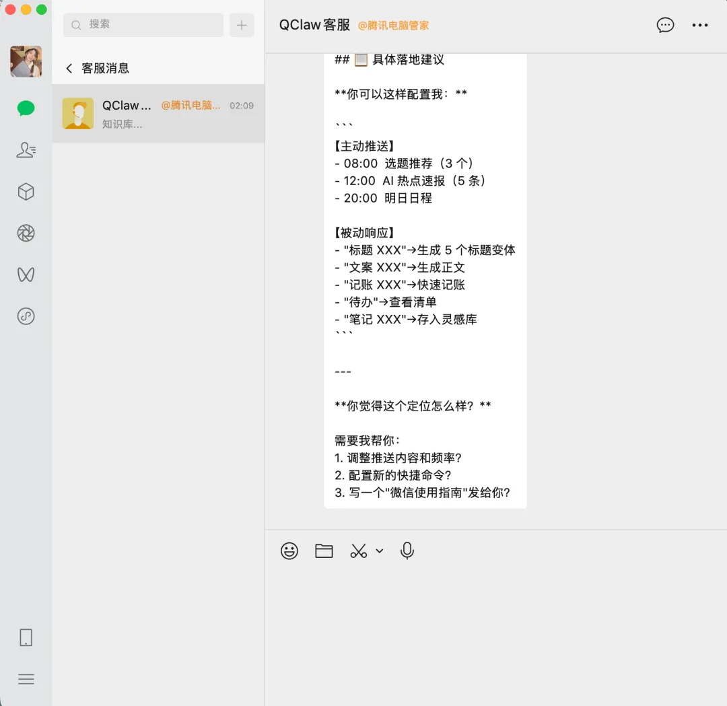This screenshot has height=706, width=727.
Task: Click the "笔记 XXX"→存入灵感库 line
Action: point(406,319)
